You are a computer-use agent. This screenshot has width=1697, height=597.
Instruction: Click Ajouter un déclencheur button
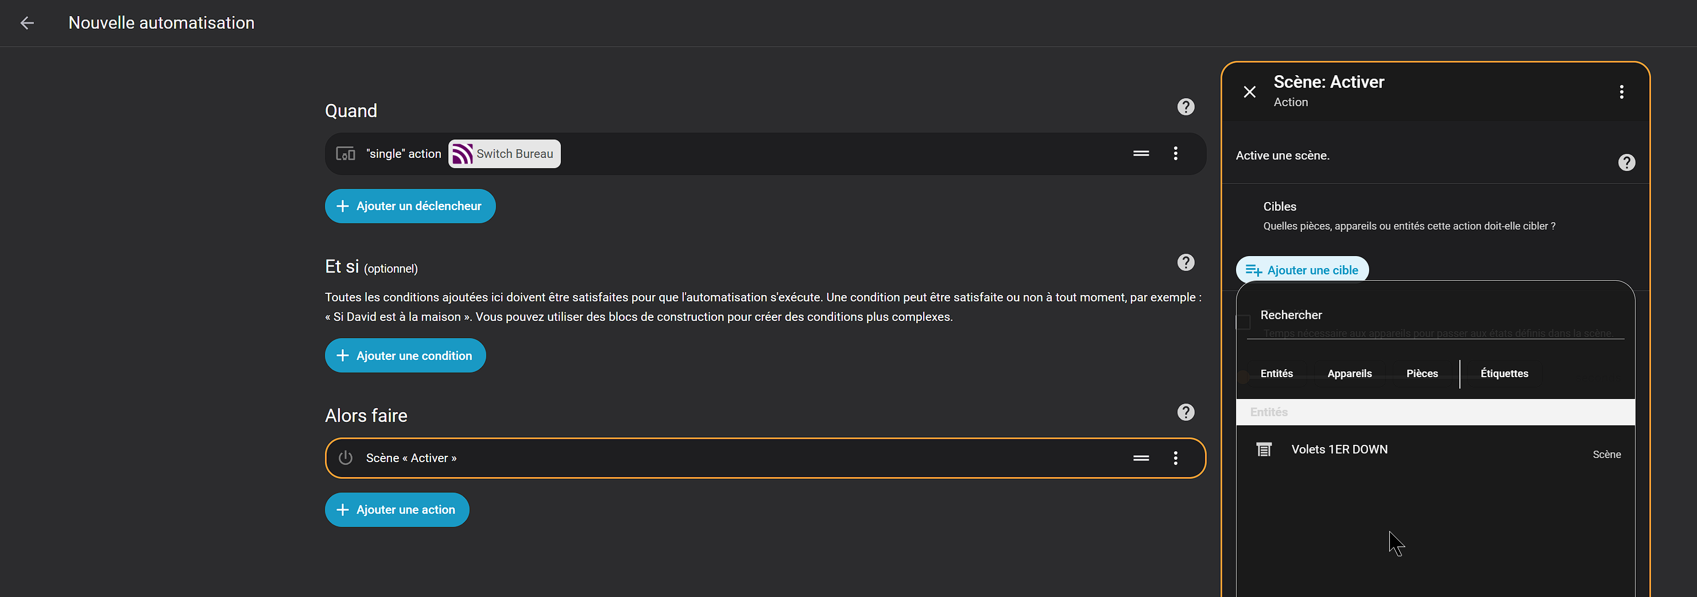(x=410, y=206)
